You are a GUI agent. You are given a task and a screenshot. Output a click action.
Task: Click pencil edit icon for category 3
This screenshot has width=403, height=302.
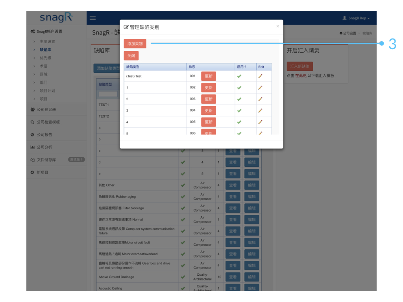260,110
